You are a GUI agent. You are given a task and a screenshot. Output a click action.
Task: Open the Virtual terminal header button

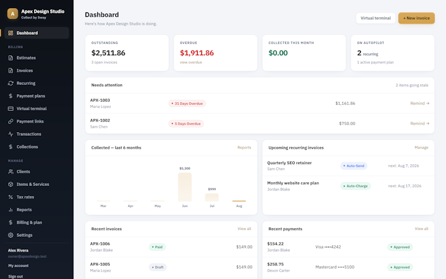pos(375,18)
